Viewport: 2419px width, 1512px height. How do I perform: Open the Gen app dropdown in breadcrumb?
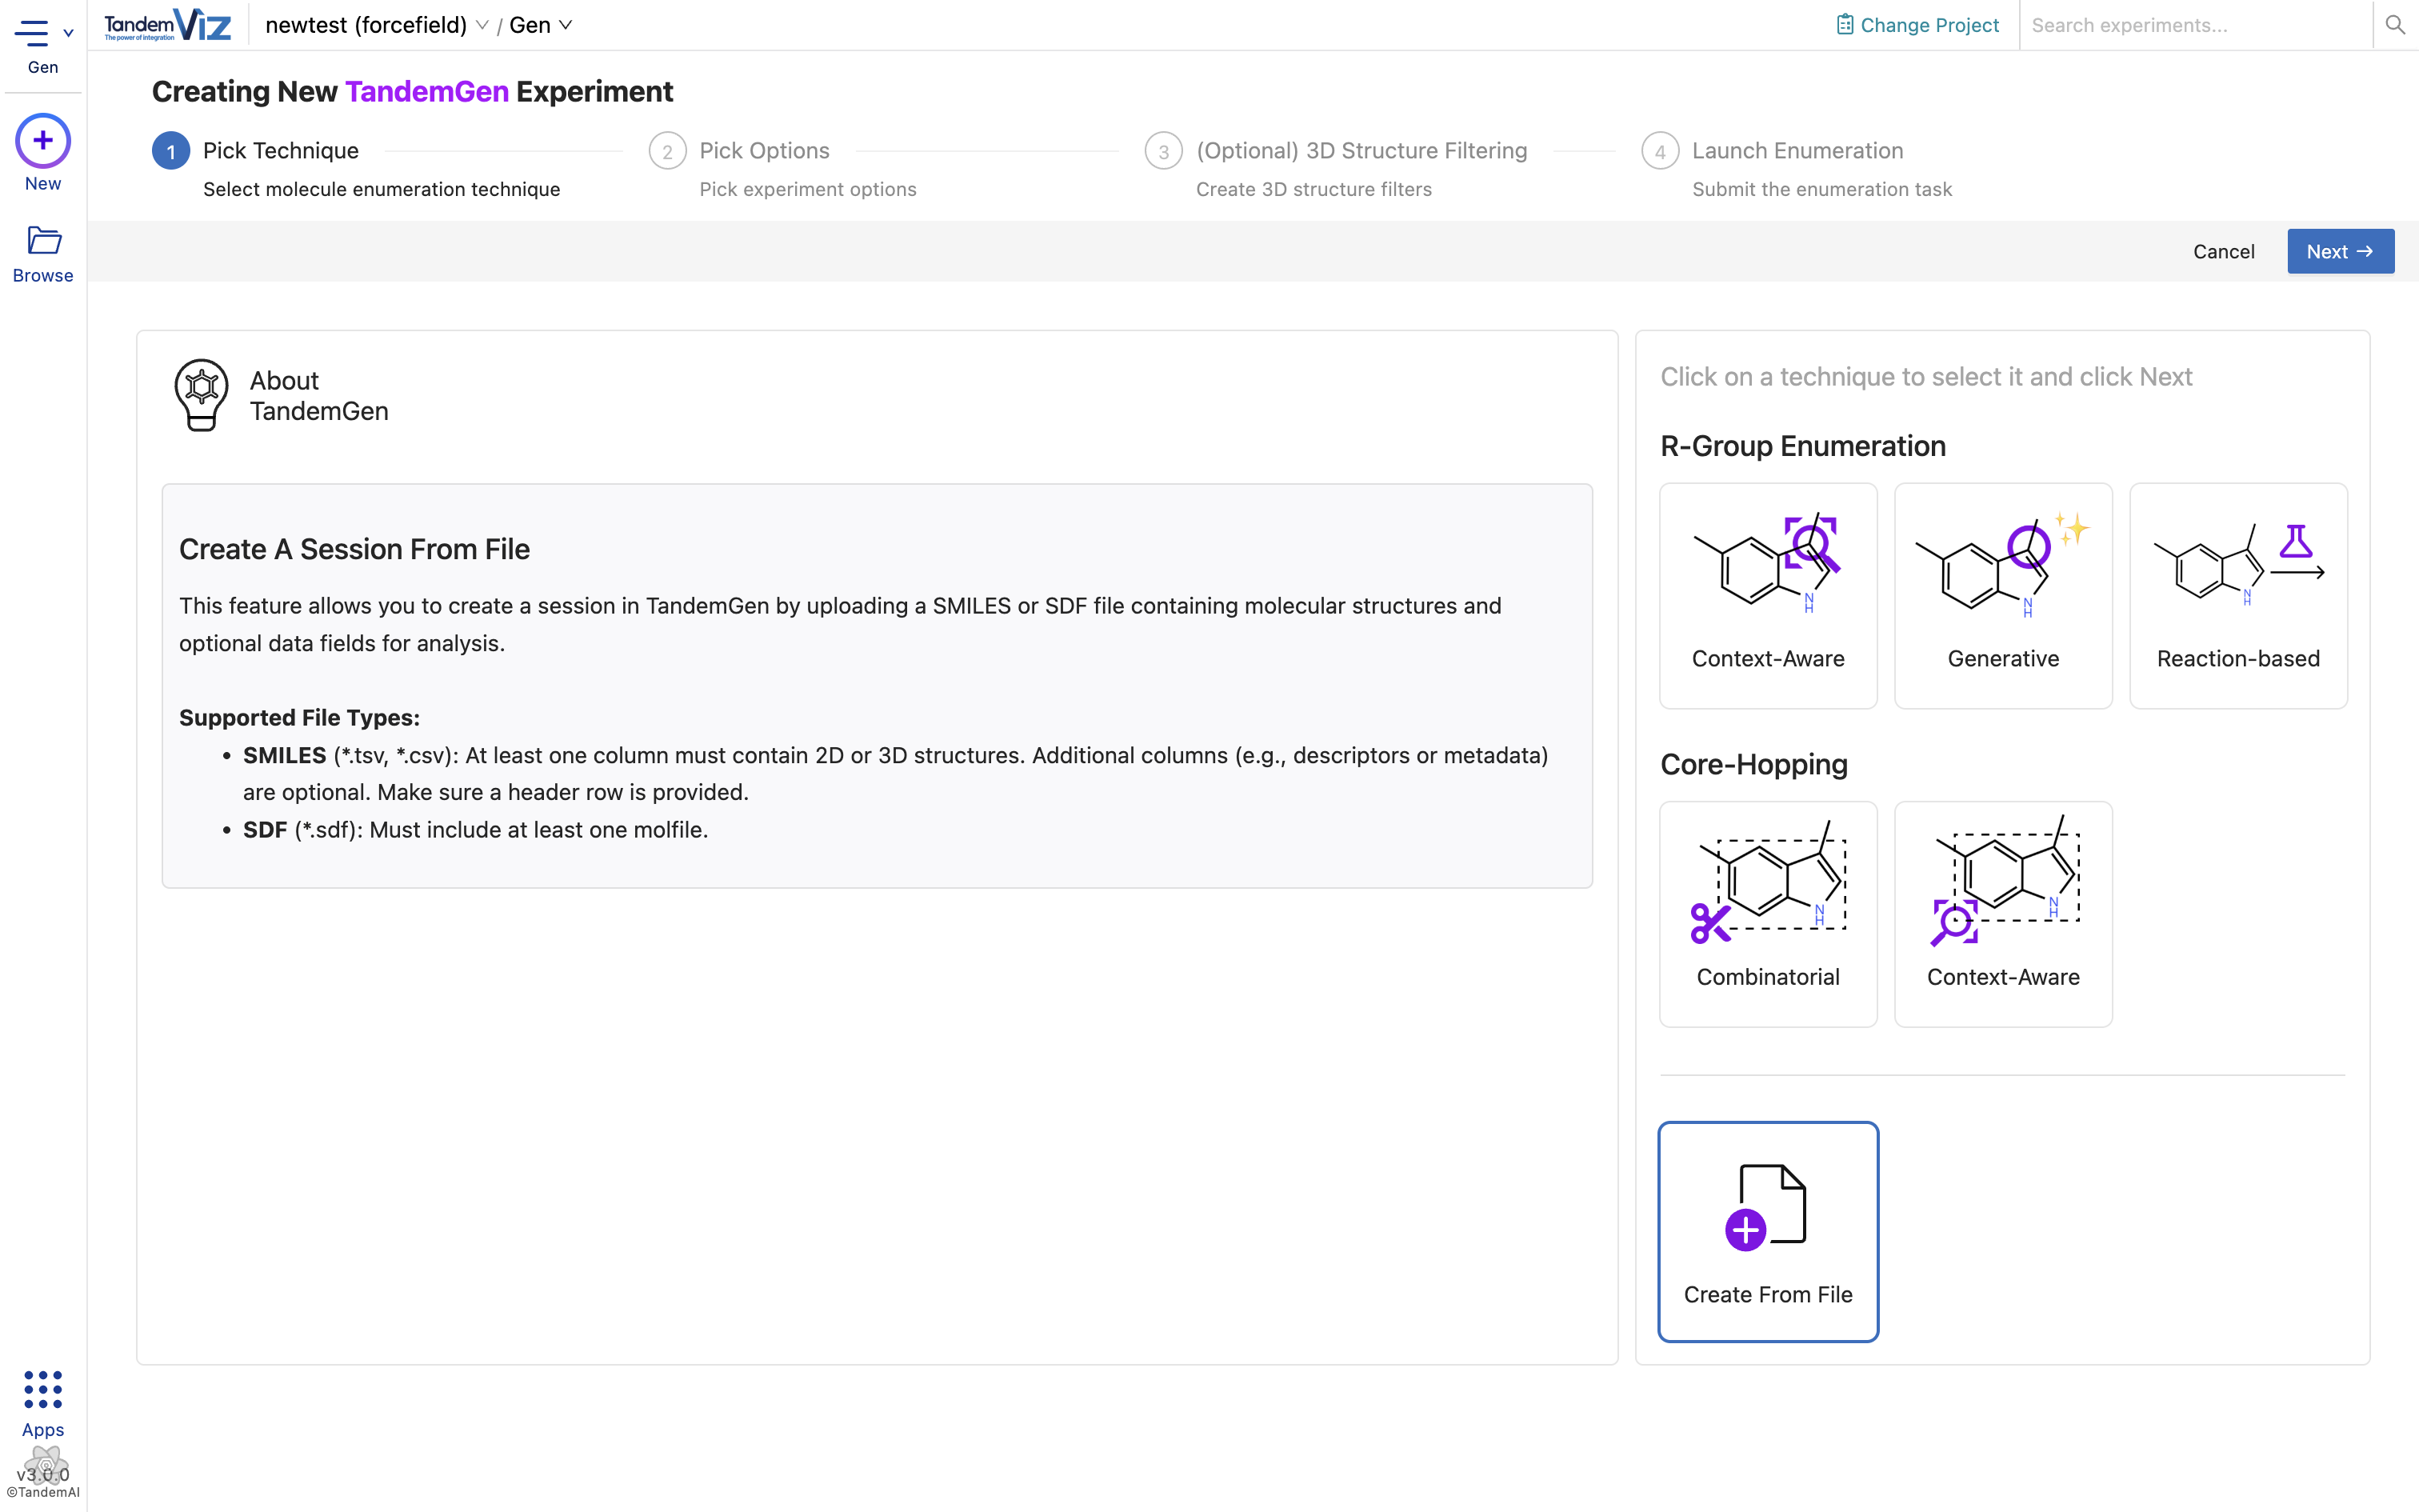pyautogui.click(x=541, y=25)
